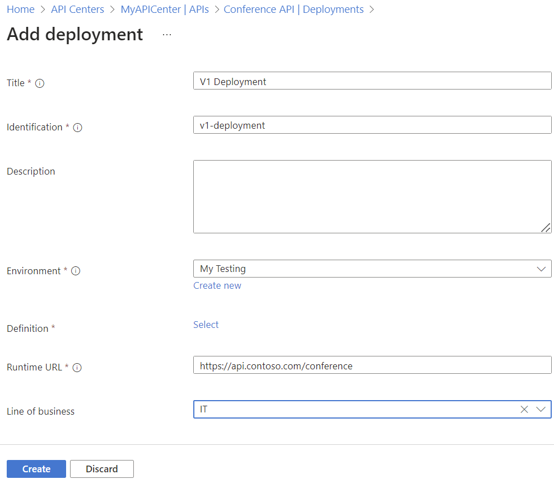Open API Centers breadcrumb entry
This screenshot has width=554, height=479.
77,9
